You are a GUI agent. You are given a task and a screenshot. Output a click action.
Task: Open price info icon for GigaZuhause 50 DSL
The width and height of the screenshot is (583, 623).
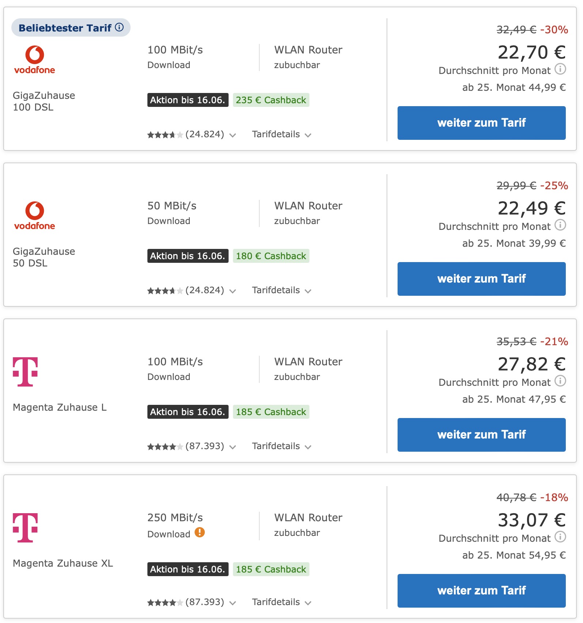tap(560, 225)
